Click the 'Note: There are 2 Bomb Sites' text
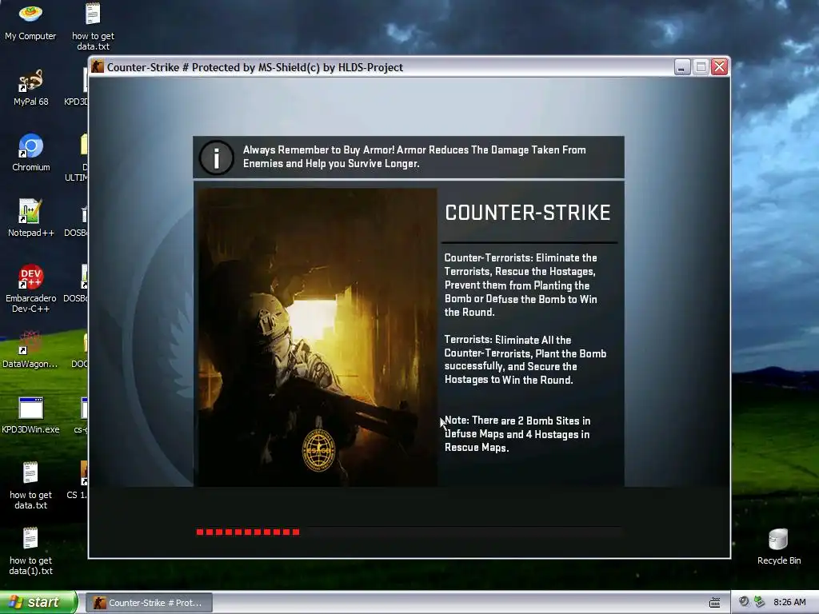Image resolution: width=819 pixels, height=614 pixels. pos(517,434)
